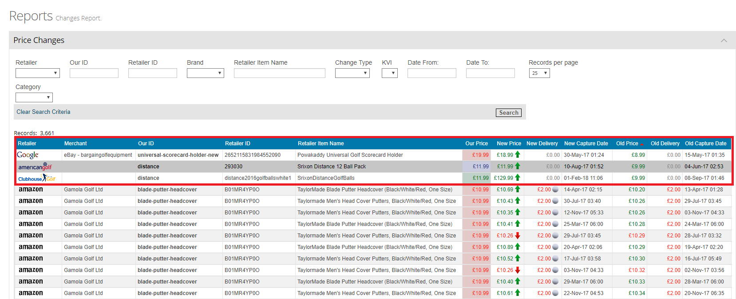Click the Clear Search Criteria link
Image resolution: width=736 pixels, height=299 pixels.
pos(44,112)
